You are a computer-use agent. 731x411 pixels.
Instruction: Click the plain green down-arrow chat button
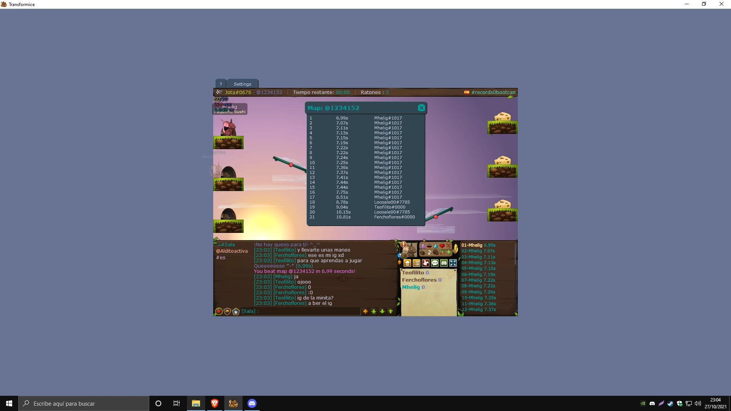[382, 311]
